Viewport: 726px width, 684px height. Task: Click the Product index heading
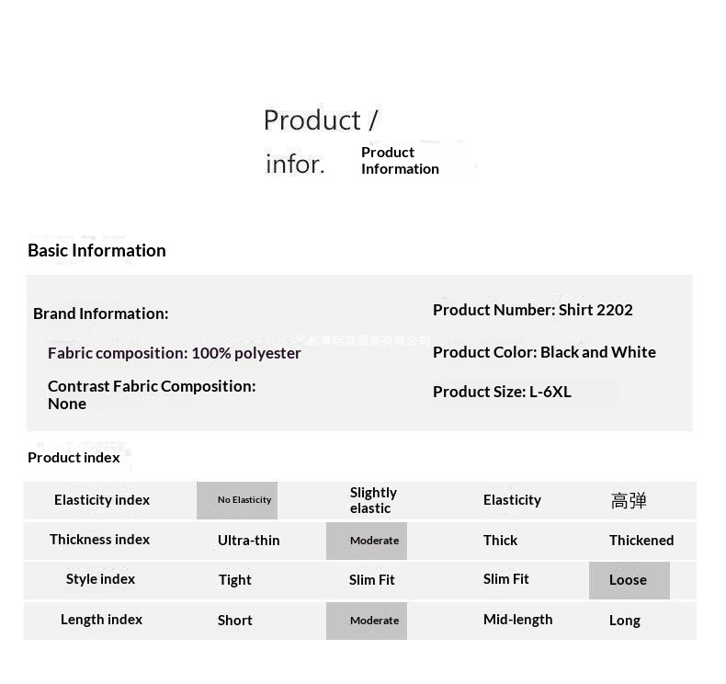point(74,458)
